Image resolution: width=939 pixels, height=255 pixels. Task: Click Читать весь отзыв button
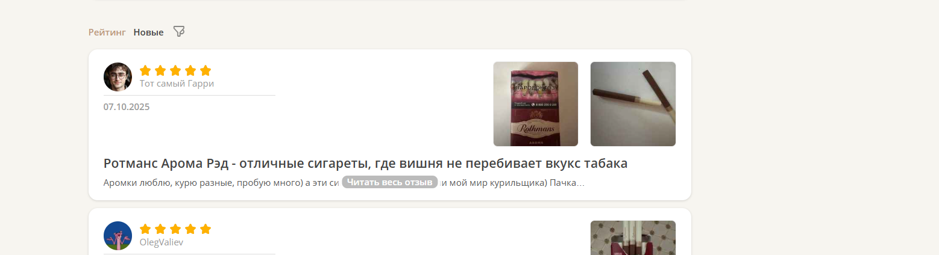(390, 182)
